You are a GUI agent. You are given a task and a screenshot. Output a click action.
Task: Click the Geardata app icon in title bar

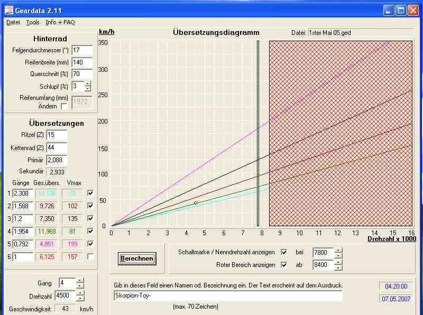pyautogui.click(x=9, y=11)
